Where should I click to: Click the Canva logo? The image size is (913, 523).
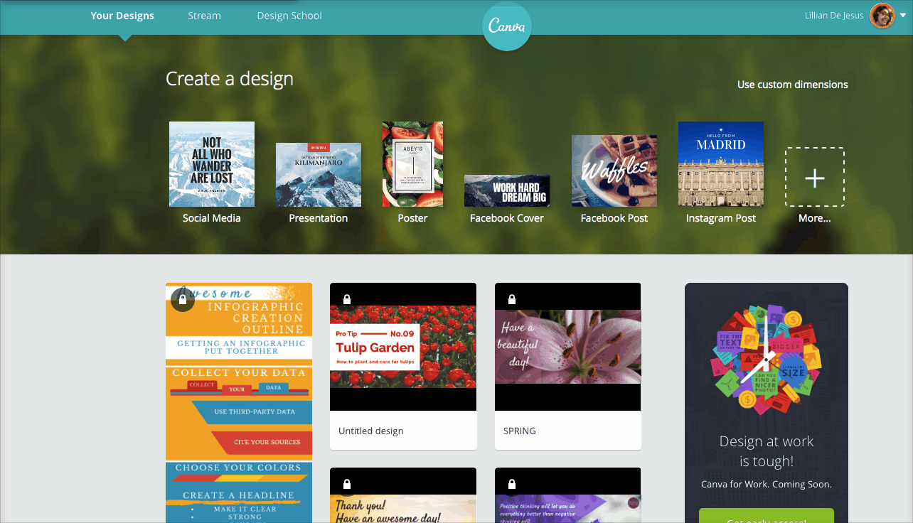[506, 26]
